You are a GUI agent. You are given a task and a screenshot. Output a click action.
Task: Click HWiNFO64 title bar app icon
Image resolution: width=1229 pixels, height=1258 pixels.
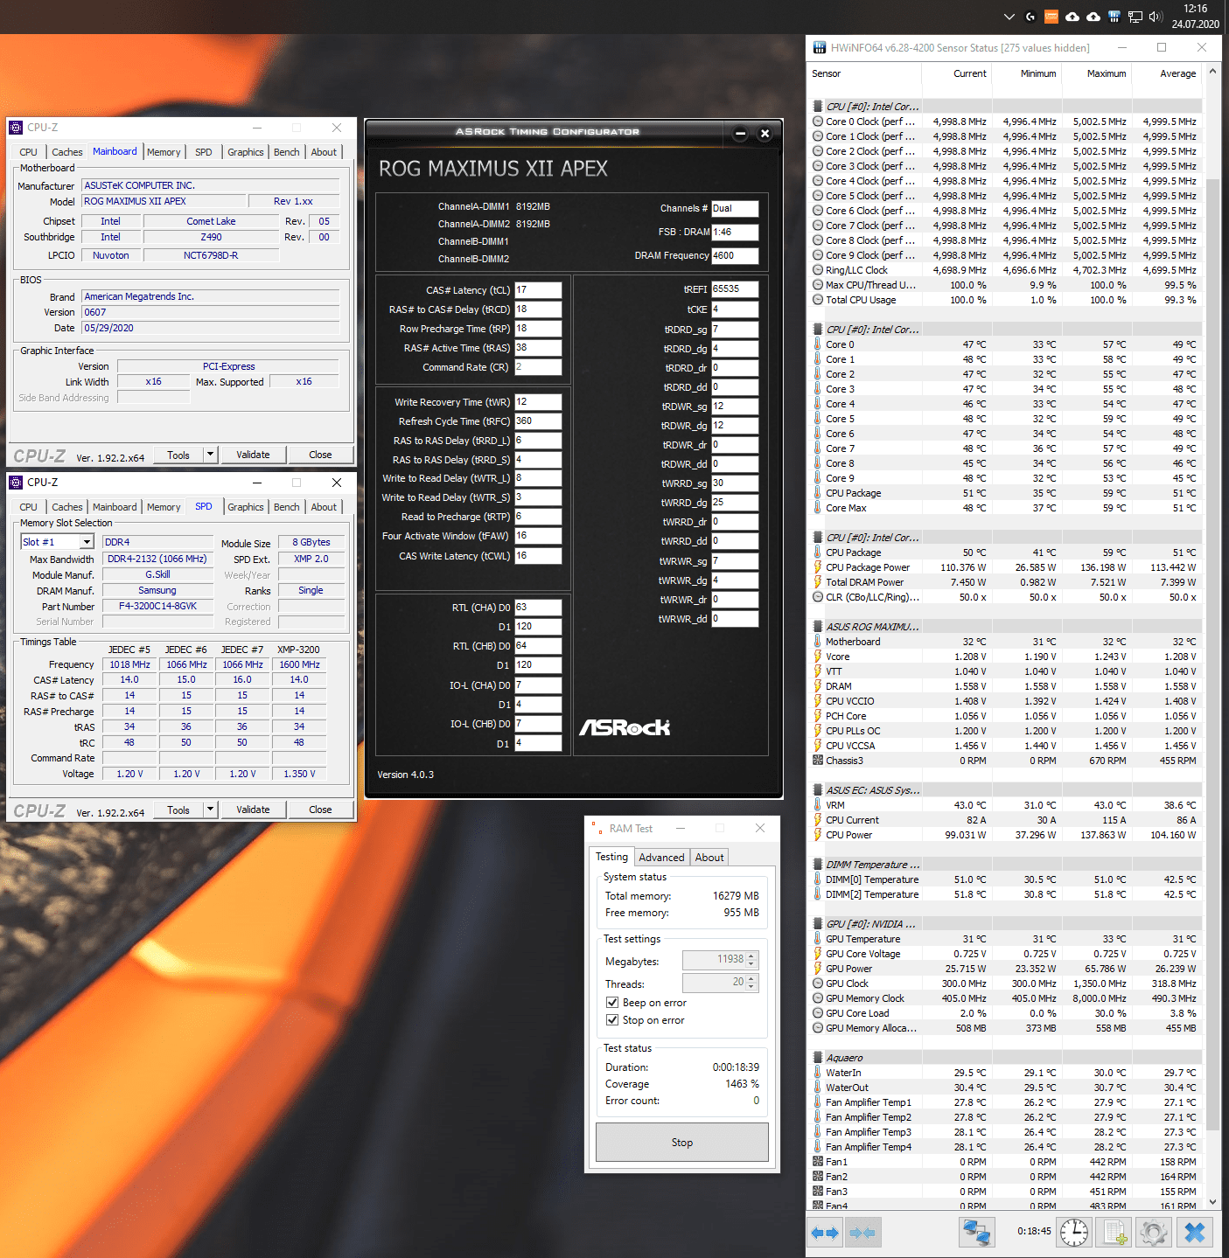click(820, 47)
